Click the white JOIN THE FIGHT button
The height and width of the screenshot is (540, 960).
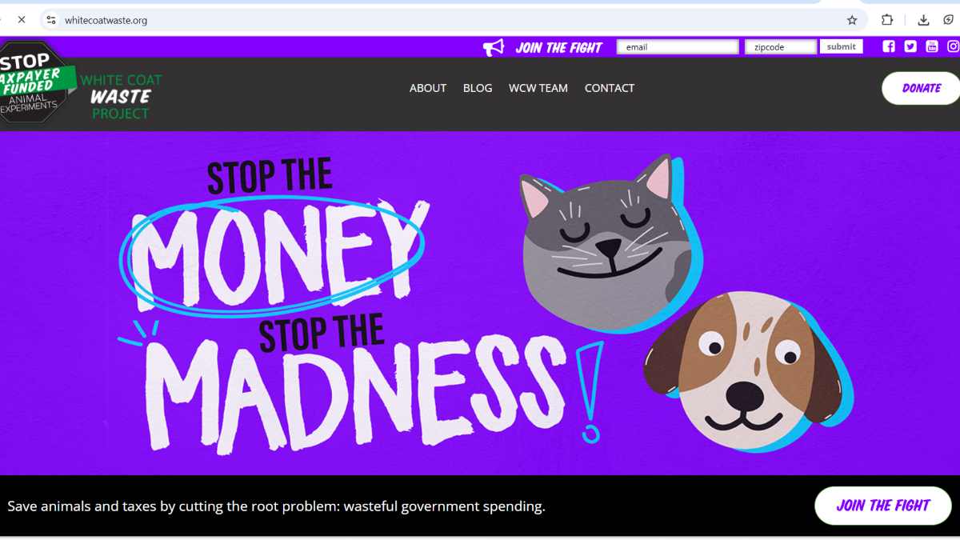coord(883,506)
